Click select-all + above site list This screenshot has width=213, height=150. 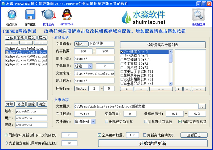pos(11,43)
